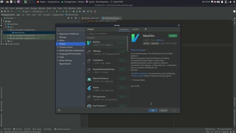236x133 pixels.
Task: Open notifications bell in system tray
Action: pyautogui.click(x=222, y=2)
